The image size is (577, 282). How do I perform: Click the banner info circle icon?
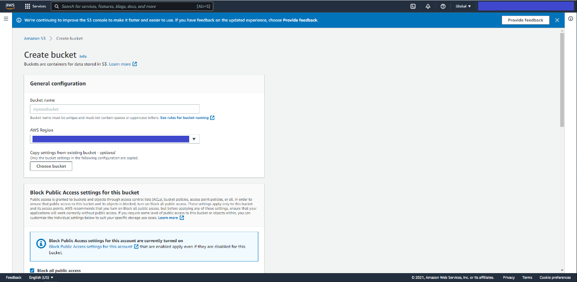(19, 20)
